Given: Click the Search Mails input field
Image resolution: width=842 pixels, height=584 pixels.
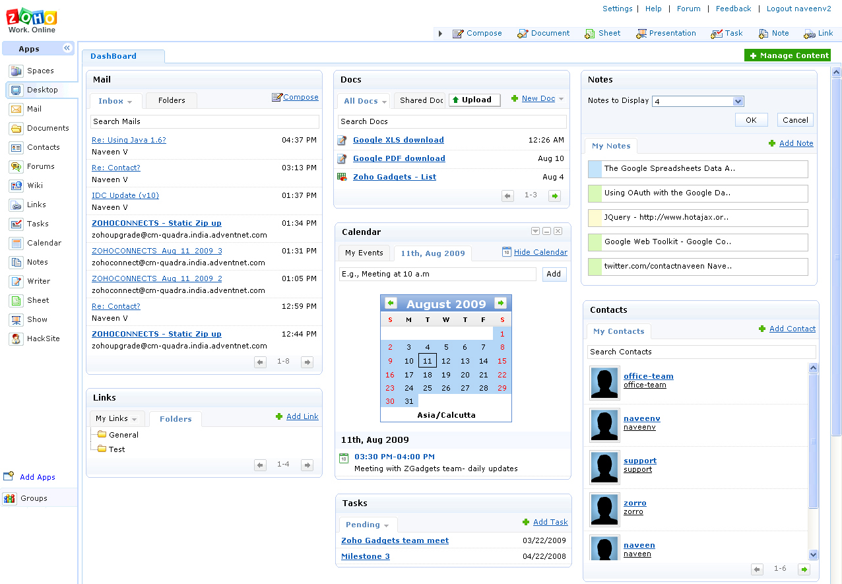Looking at the screenshot, I should click(205, 121).
